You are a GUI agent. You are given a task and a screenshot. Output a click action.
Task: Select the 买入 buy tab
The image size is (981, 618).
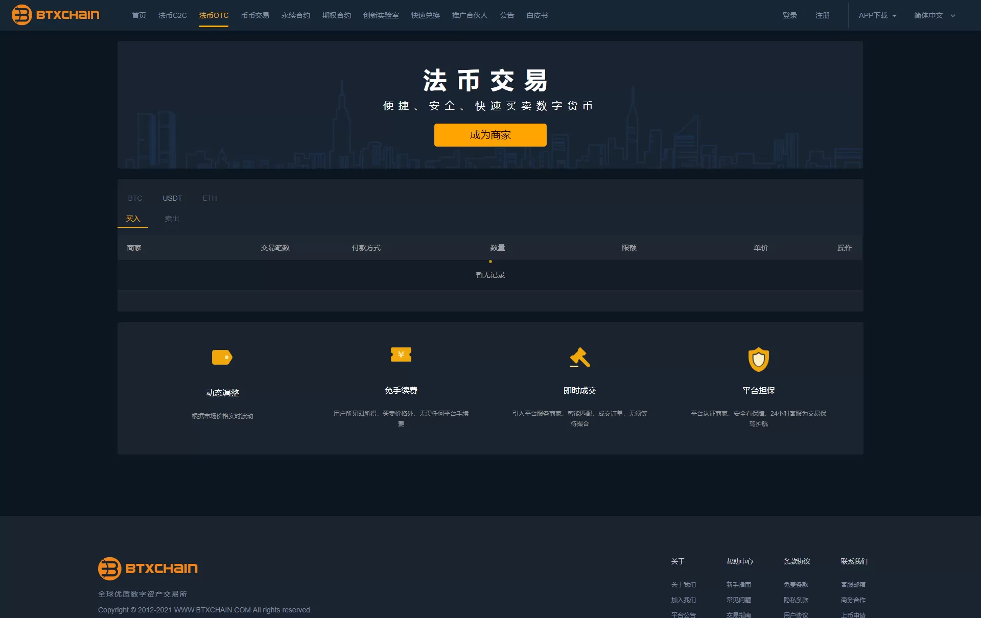click(x=133, y=219)
